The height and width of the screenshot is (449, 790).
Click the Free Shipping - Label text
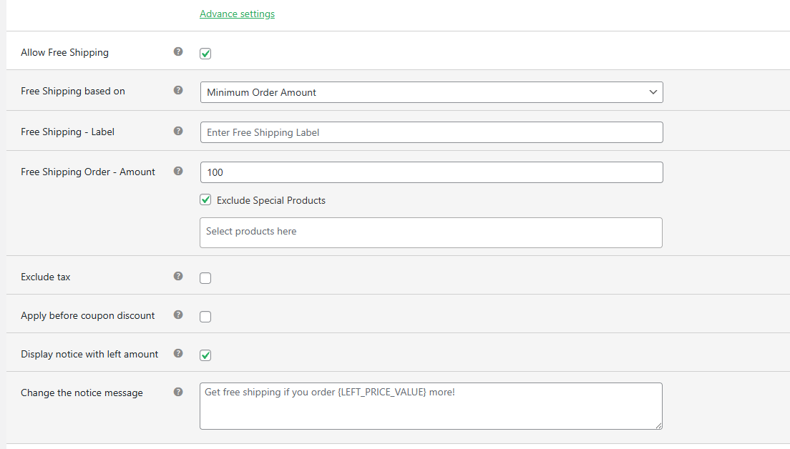pyautogui.click(x=67, y=132)
